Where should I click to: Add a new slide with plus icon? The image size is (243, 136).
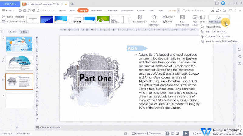pyautogui.click(x=17, y=127)
